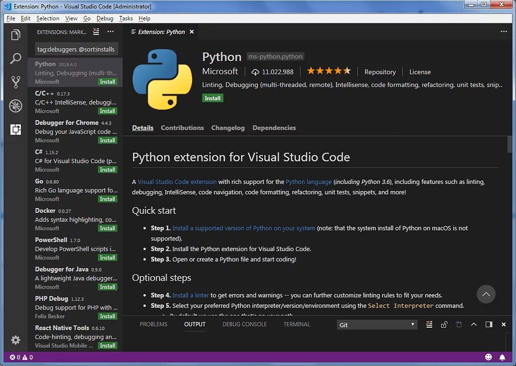Open the Explorer view in activity bar
516x366 pixels.
click(x=15, y=35)
